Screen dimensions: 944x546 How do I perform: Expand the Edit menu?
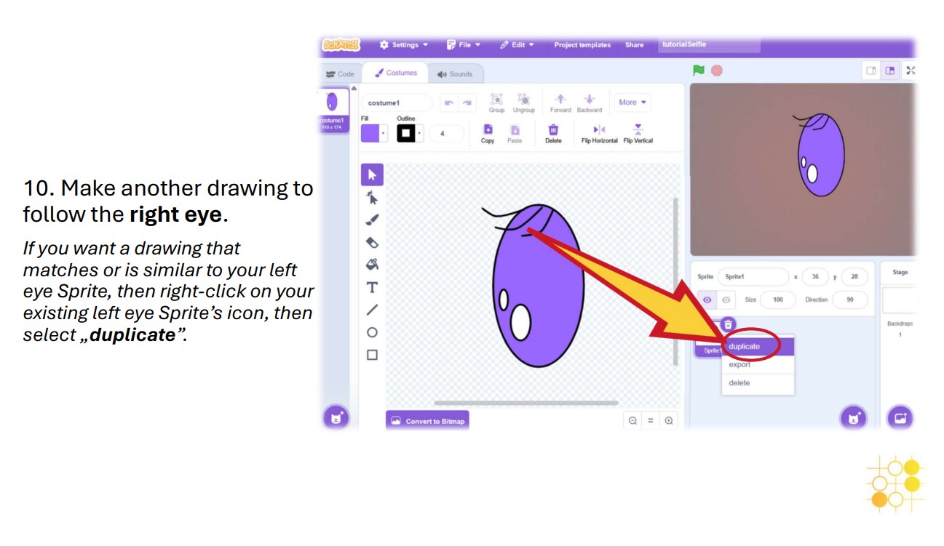pyautogui.click(x=517, y=44)
